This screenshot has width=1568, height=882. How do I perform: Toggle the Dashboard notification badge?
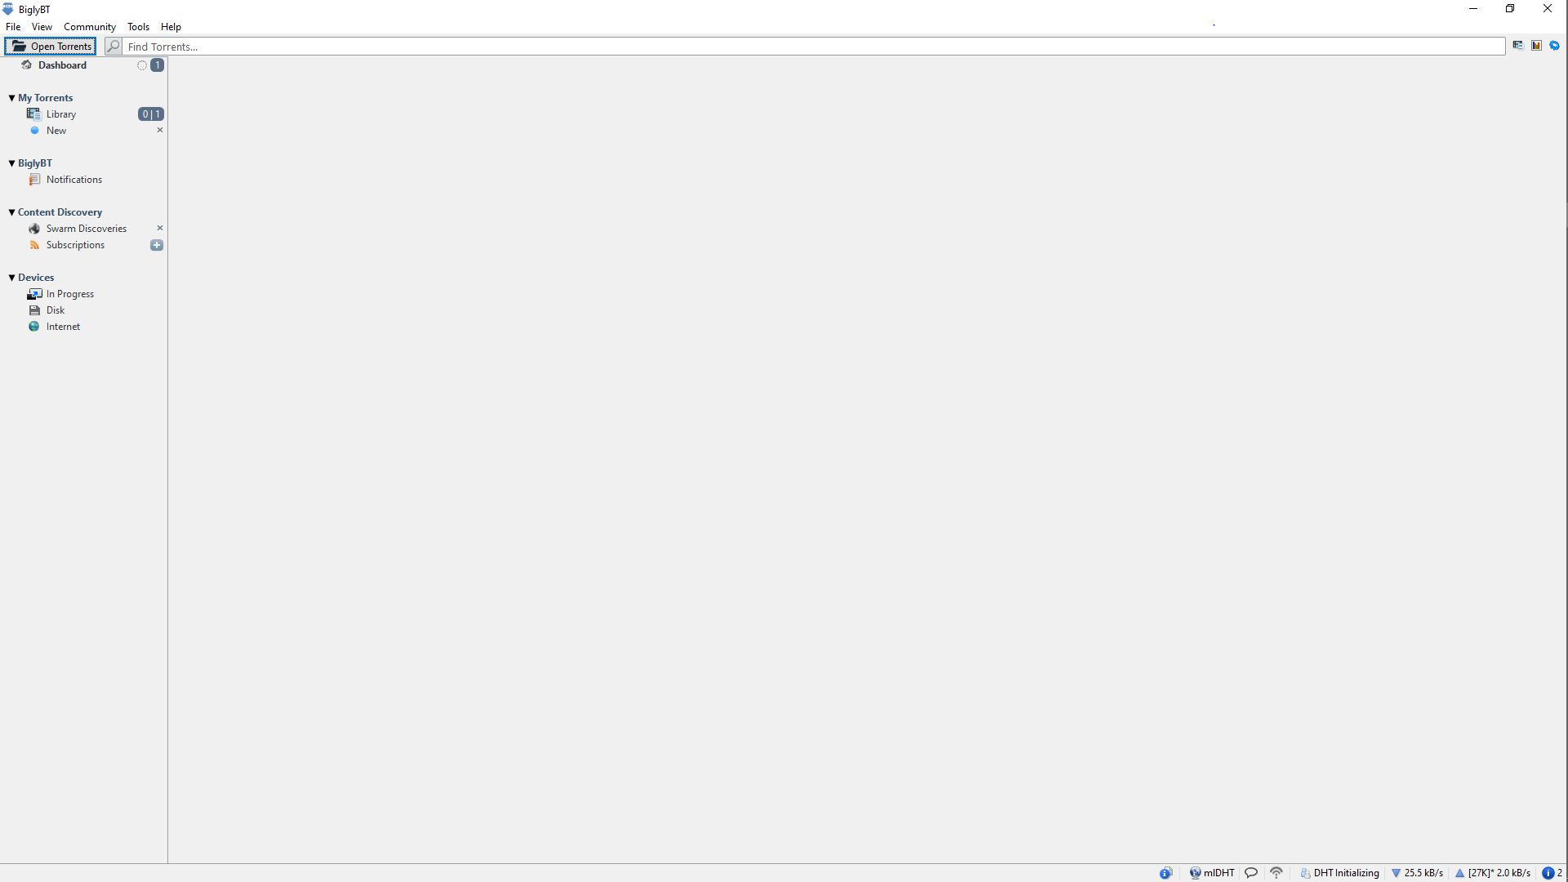pos(158,65)
